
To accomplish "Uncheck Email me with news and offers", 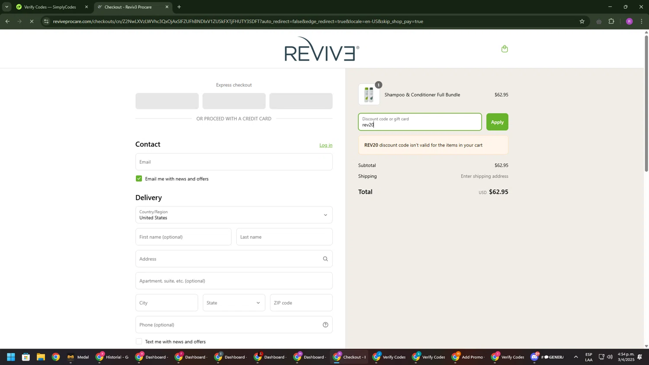I will click(139, 179).
